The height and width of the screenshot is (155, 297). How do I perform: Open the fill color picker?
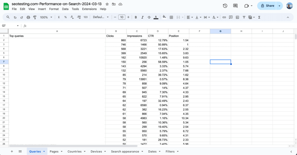tap(164, 17)
